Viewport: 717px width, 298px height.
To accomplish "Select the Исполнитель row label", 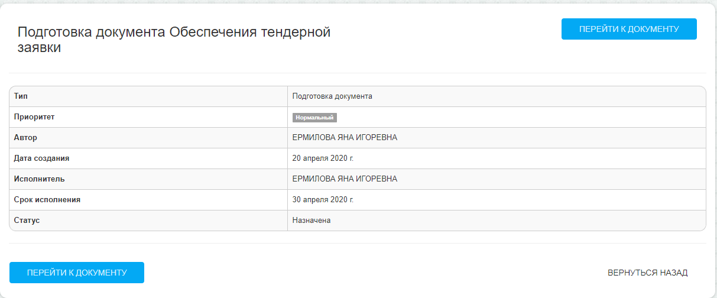I will [40, 179].
